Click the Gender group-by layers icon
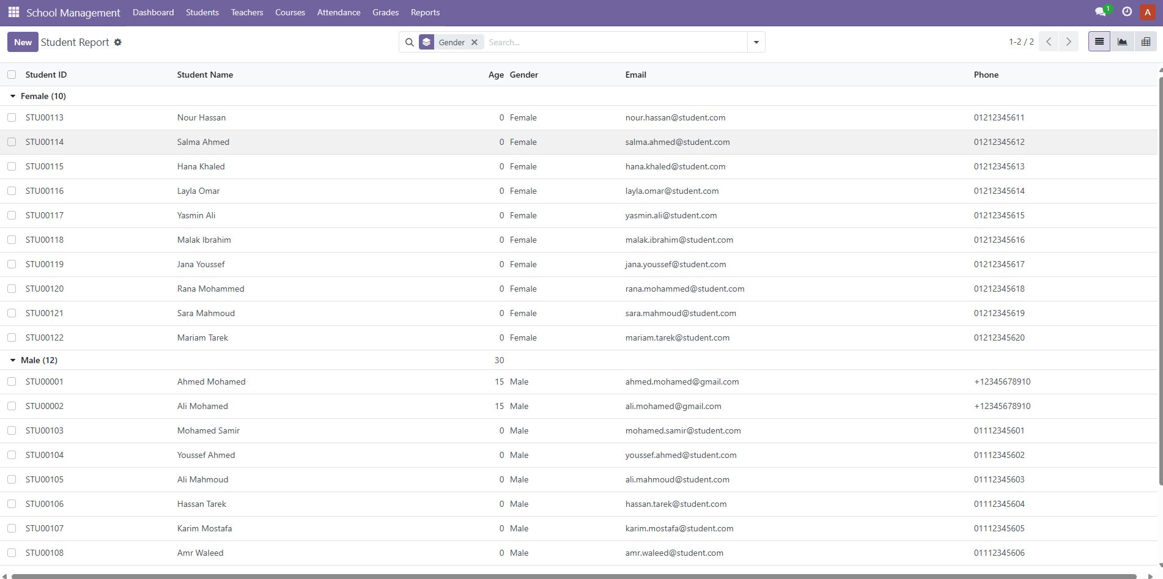1163x579 pixels. (427, 42)
